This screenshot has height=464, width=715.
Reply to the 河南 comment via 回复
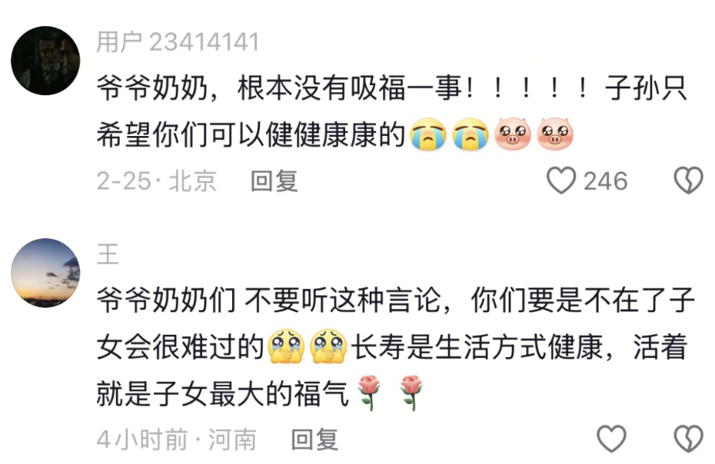tap(314, 439)
